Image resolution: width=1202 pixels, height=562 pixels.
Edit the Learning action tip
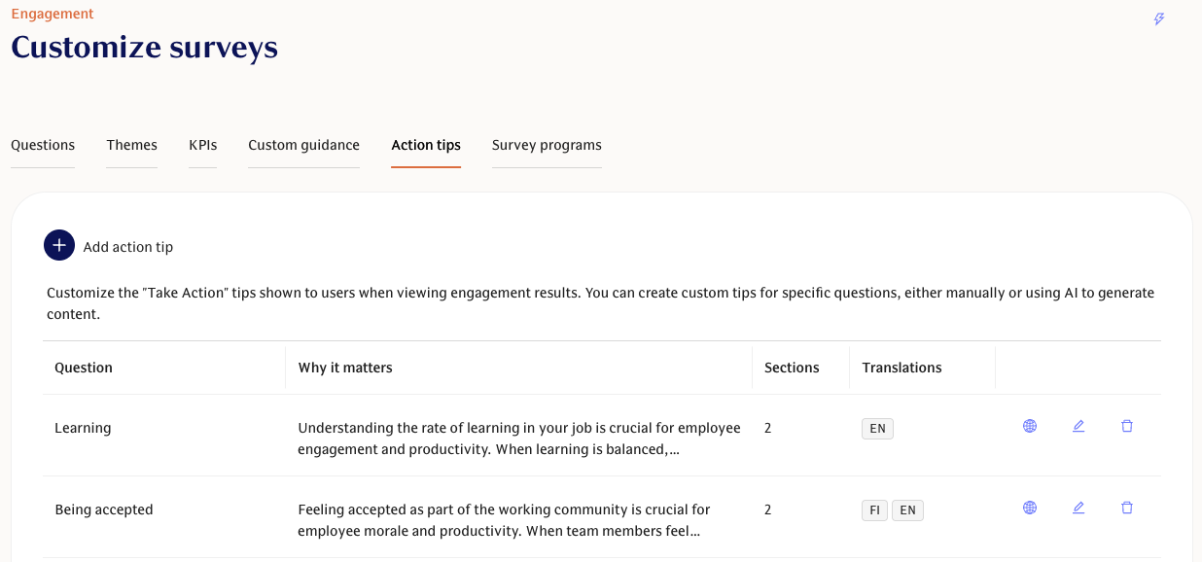(x=1078, y=426)
